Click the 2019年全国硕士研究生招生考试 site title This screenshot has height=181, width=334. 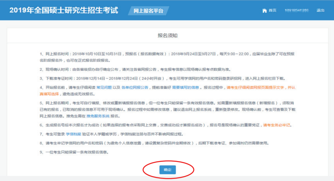tap(64, 10)
